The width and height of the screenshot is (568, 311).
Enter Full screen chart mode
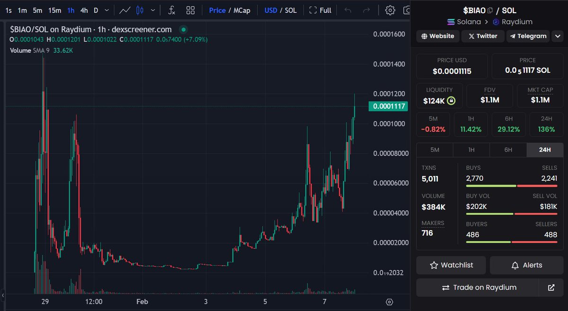[320, 10]
